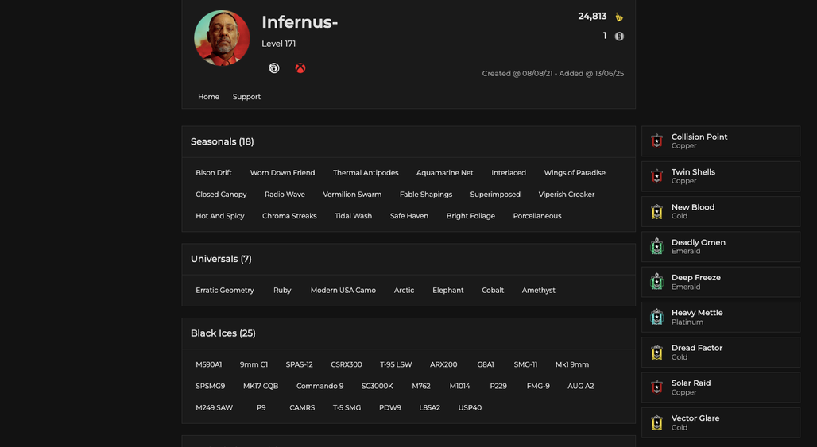Click the renown currency icon beside 24,813
The width and height of the screenshot is (817, 447).
[x=619, y=17]
